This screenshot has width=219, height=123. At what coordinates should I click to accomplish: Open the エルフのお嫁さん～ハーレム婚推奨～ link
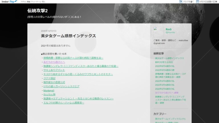[64, 103]
